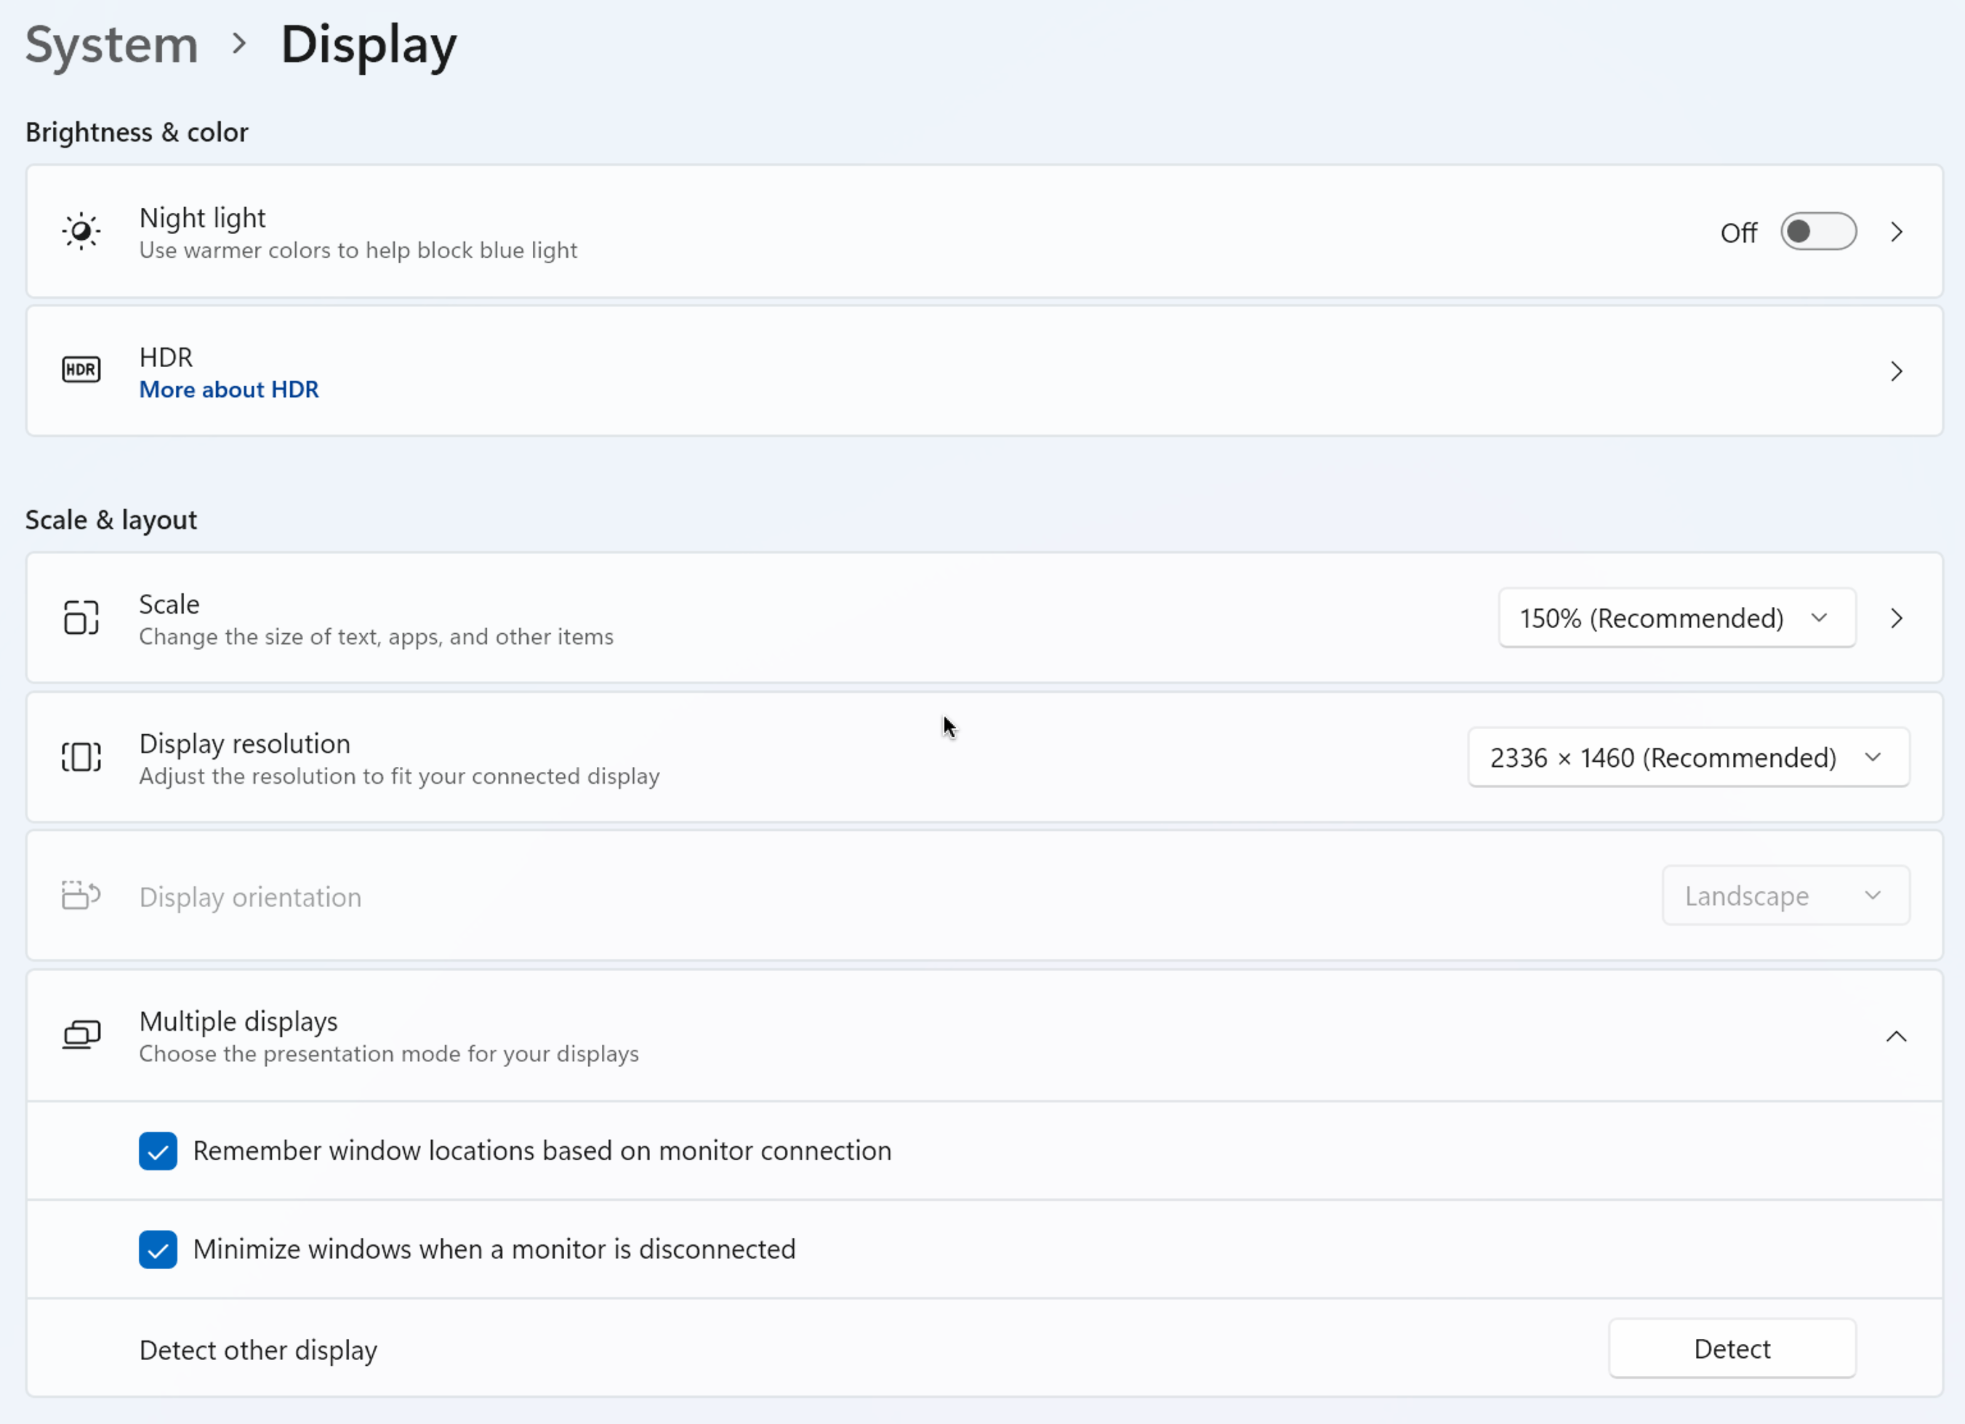Open the Display resolution dropdown
This screenshot has width=1965, height=1424.
tap(1688, 758)
